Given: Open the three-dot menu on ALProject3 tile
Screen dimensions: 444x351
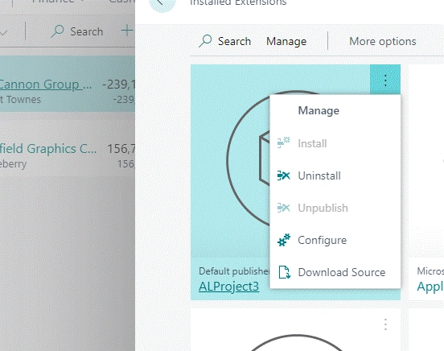Looking at the screenshot, I should [x=385, y=81].
